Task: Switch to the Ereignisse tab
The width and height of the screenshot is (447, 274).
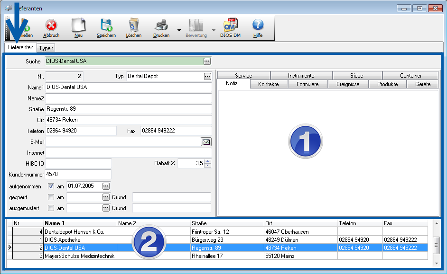Action: [x=348, y=84]
